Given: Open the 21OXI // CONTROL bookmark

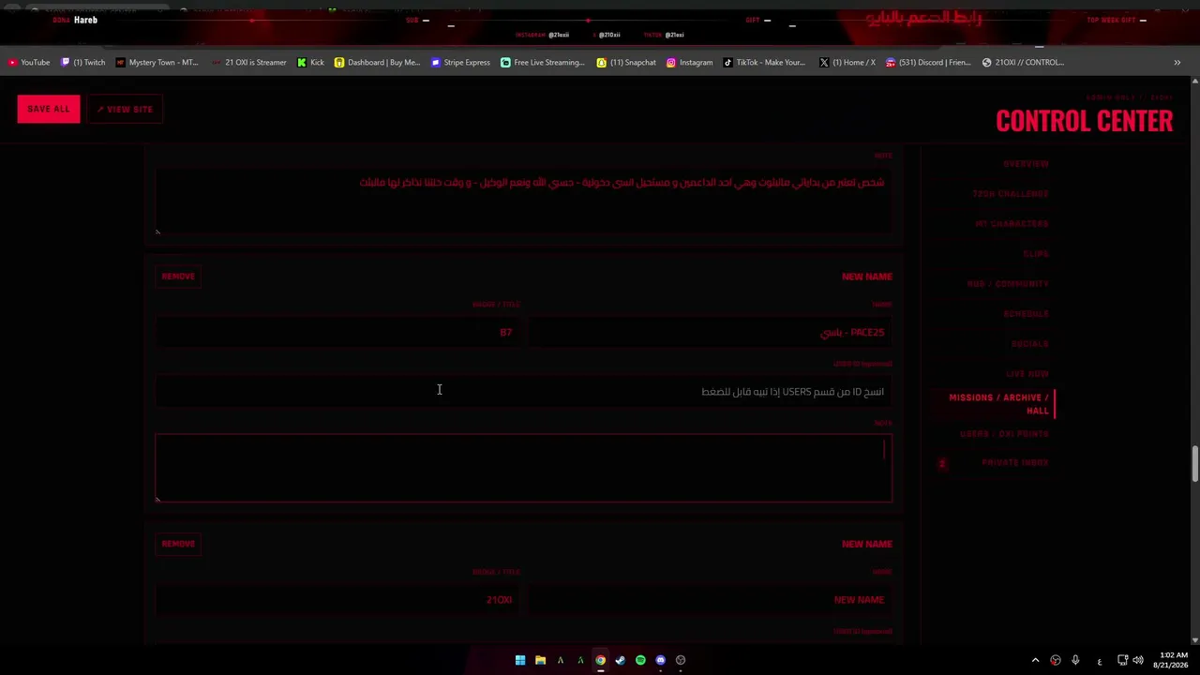Looking at the screenshot, I should pos(1023,63).
